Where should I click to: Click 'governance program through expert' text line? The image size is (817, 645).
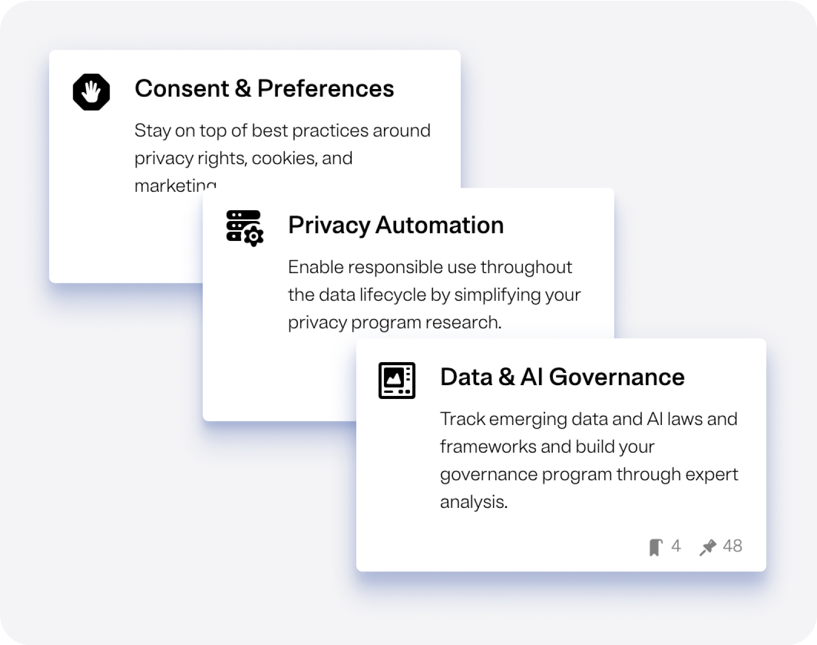pyautogui.click(x=589, y=474)
